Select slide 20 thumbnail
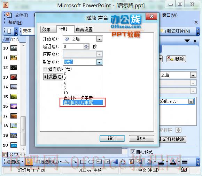This screenshot has height=176, width=202. pos(14,145)
